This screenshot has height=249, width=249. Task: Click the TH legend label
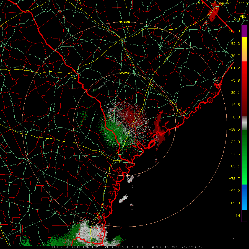[238, 216]
